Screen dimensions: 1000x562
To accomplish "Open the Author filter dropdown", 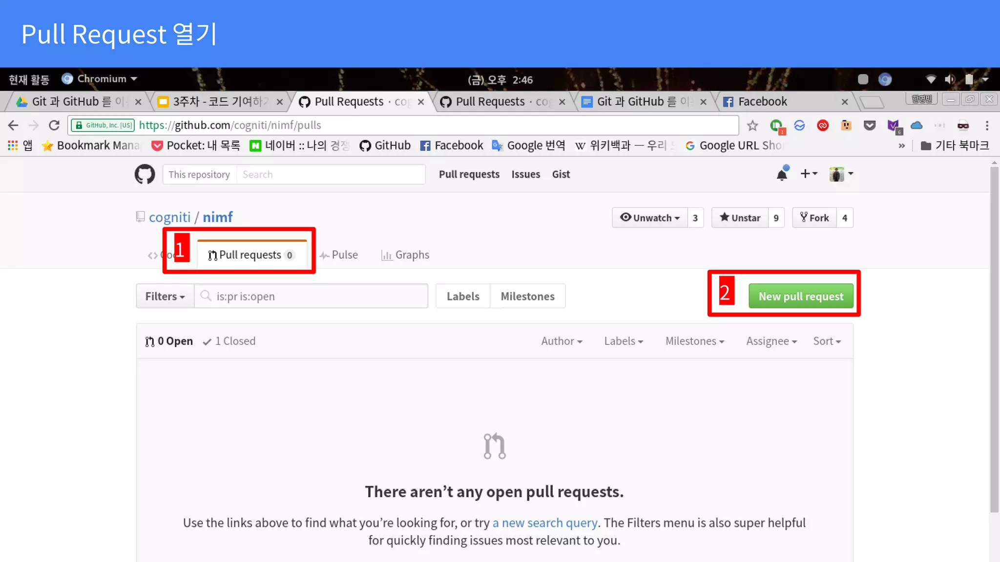I will [x=562, y=341].
